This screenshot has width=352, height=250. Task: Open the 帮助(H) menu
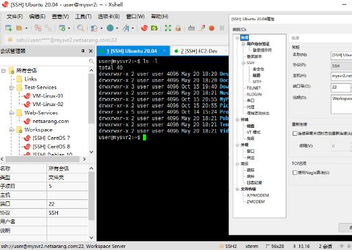[160, 16]
